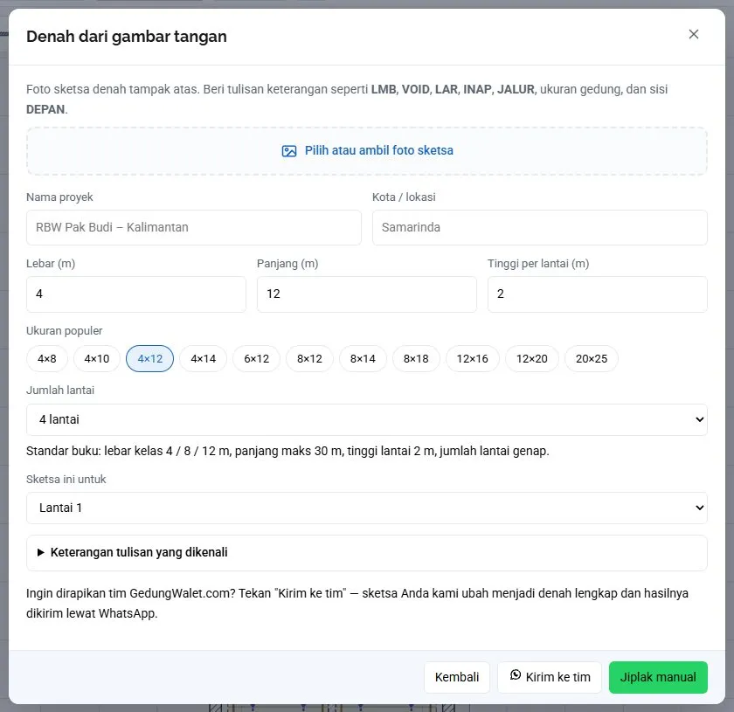Click the Kembali button
Image resolution: width=734 pixels, height=712 pixels.
click(x=457, y=677)
